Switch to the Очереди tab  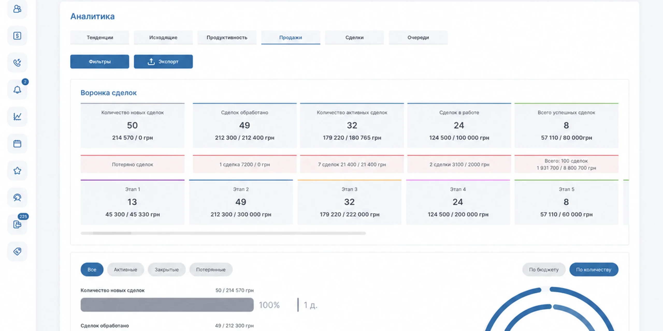418,37
